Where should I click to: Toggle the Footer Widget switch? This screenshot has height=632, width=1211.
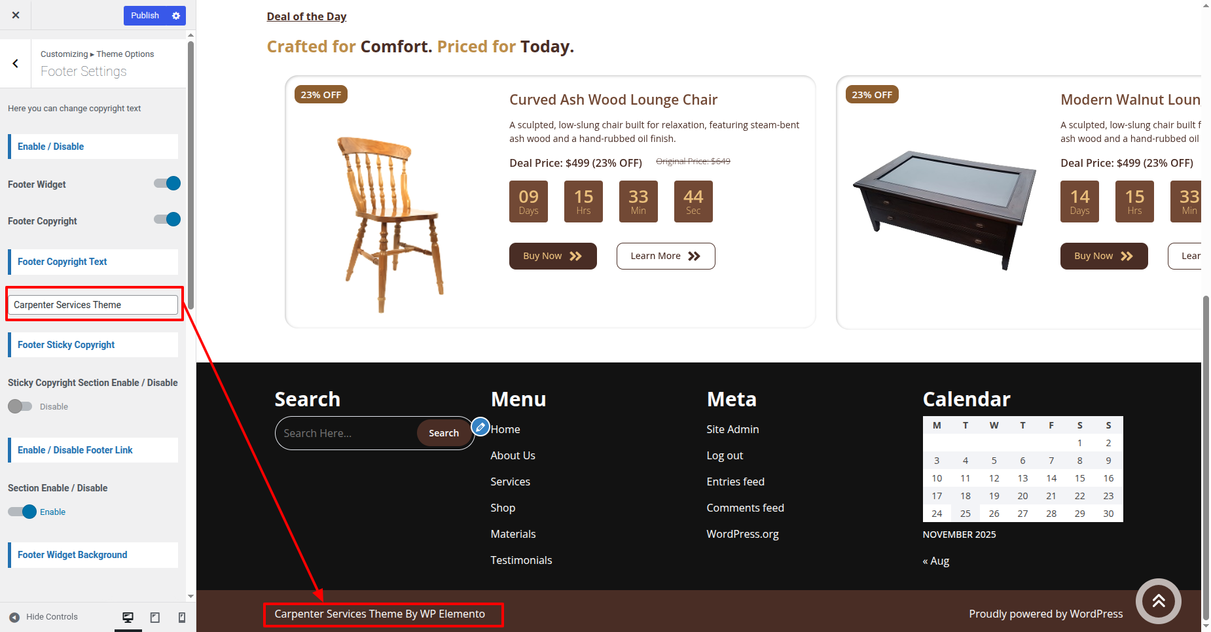(168, 183)
